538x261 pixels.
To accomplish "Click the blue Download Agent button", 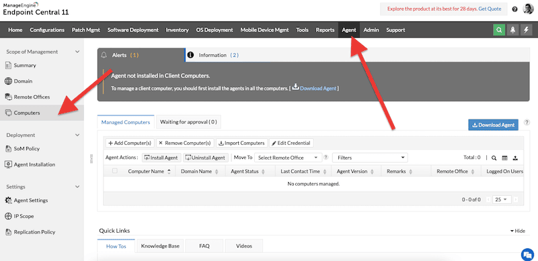I will pos(494,125).
